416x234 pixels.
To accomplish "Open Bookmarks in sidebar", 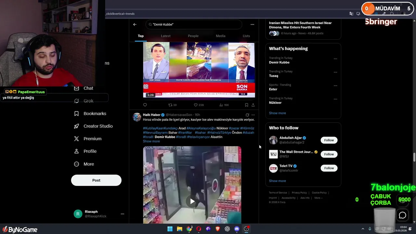I will click(x=90, y=113).
